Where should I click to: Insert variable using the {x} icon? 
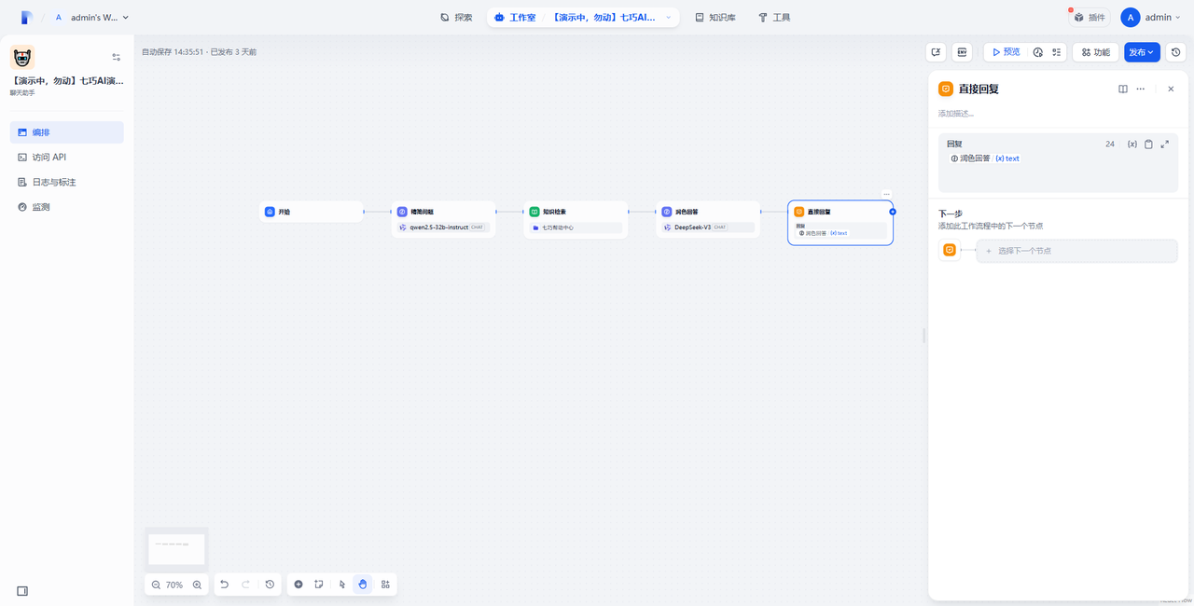(1132, 145)
